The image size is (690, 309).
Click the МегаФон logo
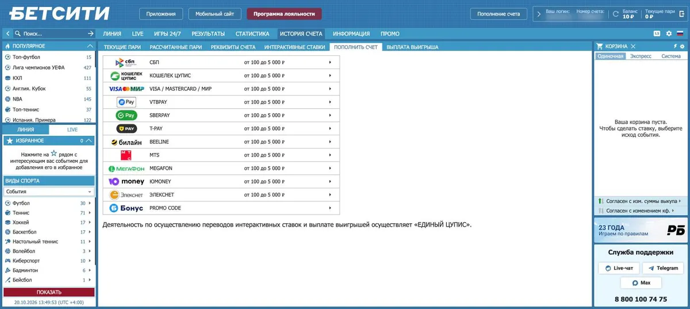coord(126,169)
